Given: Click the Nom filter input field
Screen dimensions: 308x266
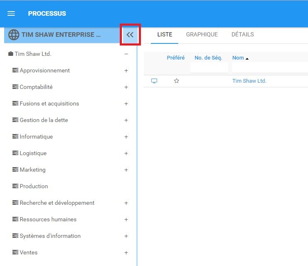Looking at the screenshot, I should click(270, 67).
